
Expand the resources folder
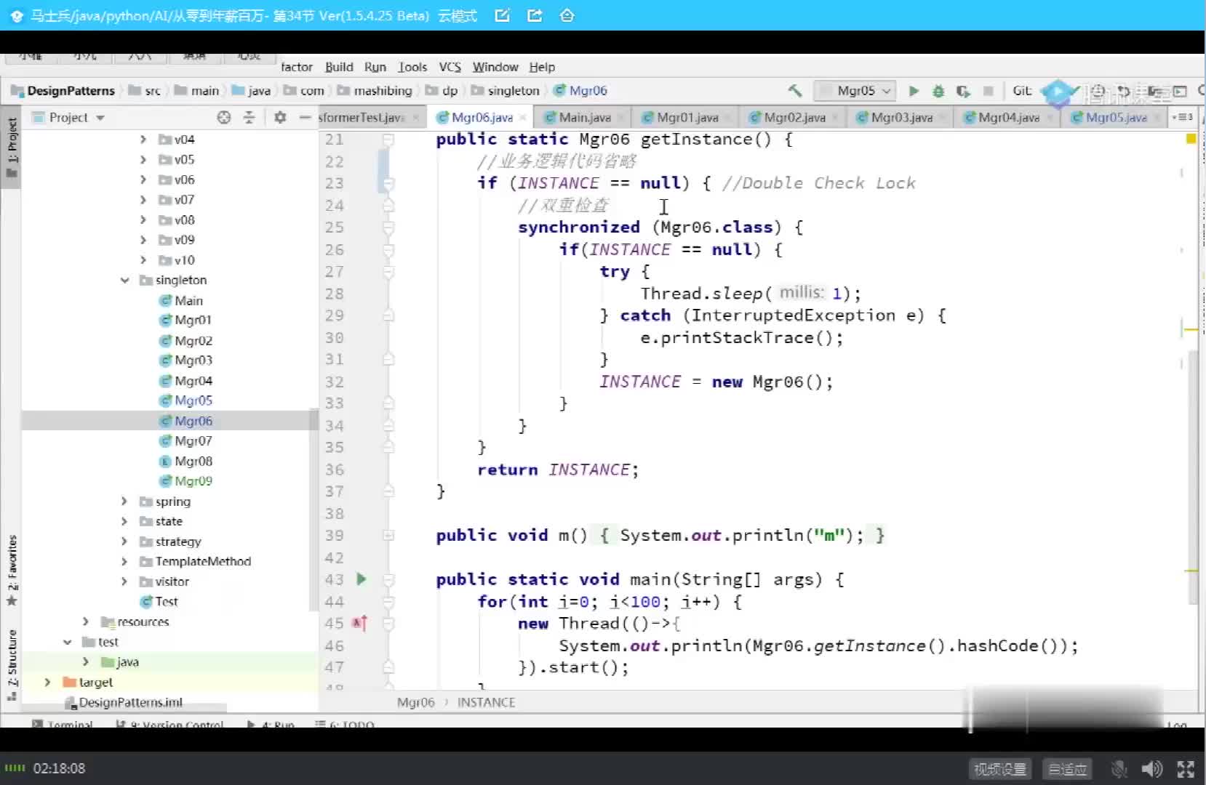pos(86,622)
